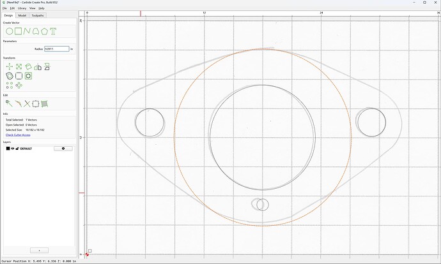Activate the Move transform tool
This screenshot has height=264, width=441.
coord(10,66)
